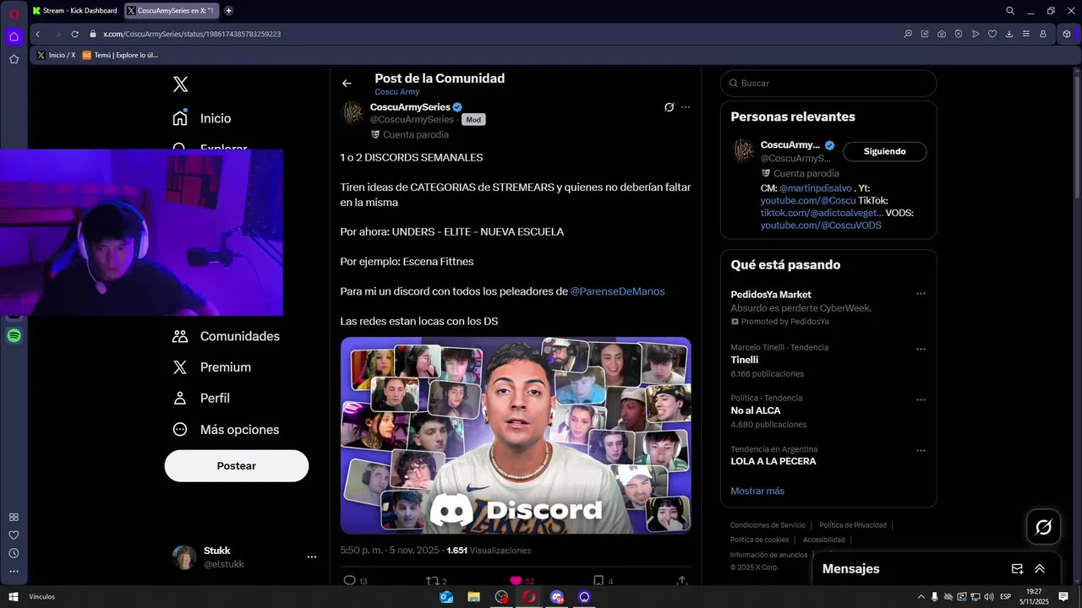Open Perfil in the sidebar
The height and width of the screenshot is (608, 1082).
coord(201,398)
